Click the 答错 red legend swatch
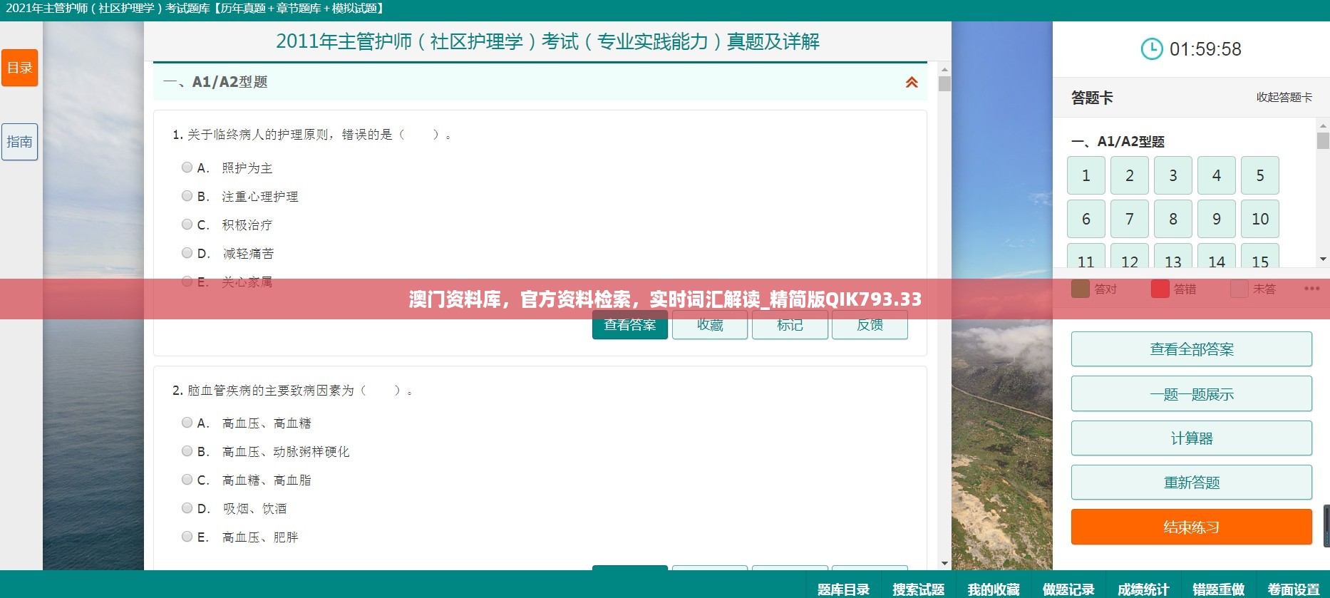1330x598 pixels. click(x=1160, y=289)
